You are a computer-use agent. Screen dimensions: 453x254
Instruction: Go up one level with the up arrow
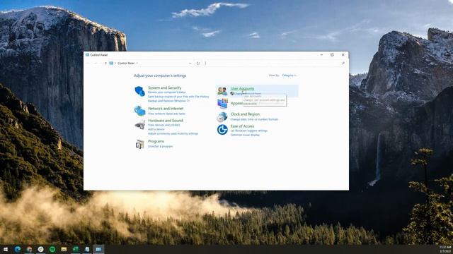105,63
